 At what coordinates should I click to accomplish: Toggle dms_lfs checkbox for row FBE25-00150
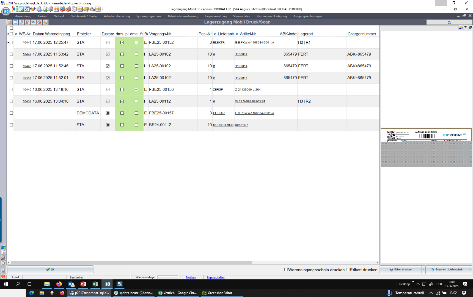136,90
